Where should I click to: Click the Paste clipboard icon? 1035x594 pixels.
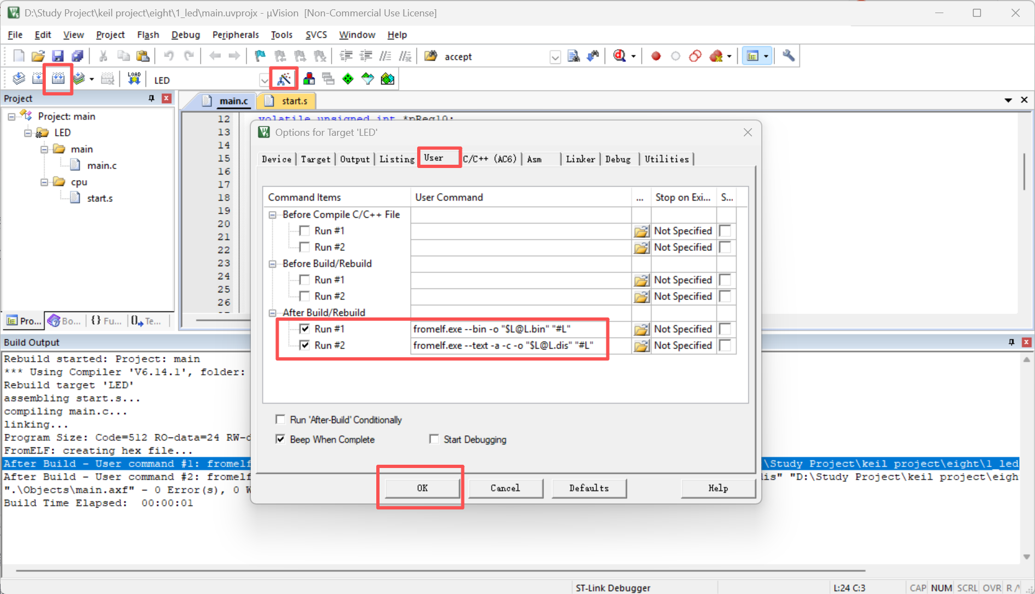click(143, 56)
